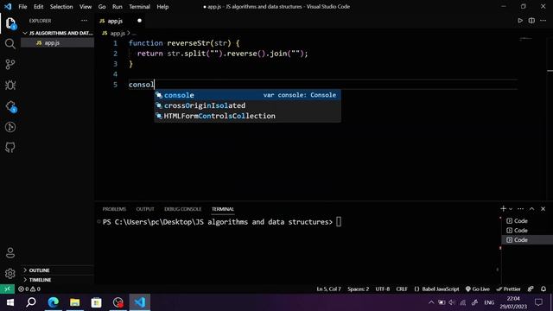Open the Selection menu
553x311 pixels.
(x=61, y=6)
